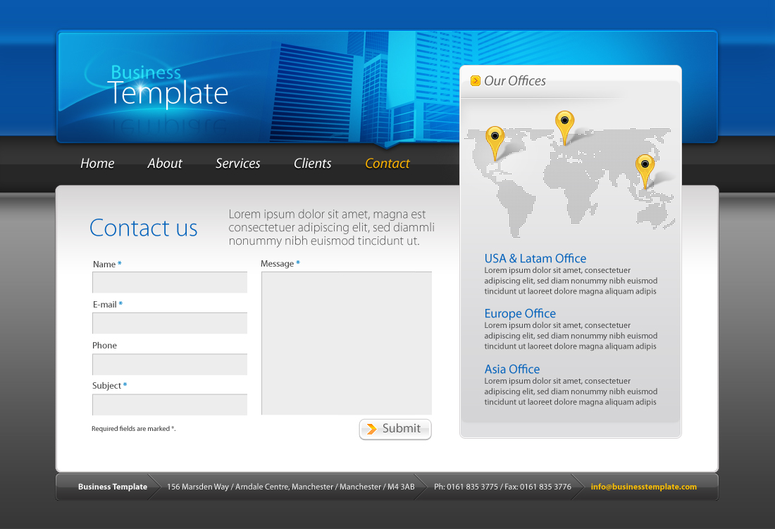Click the Business Template footer label

113,487
